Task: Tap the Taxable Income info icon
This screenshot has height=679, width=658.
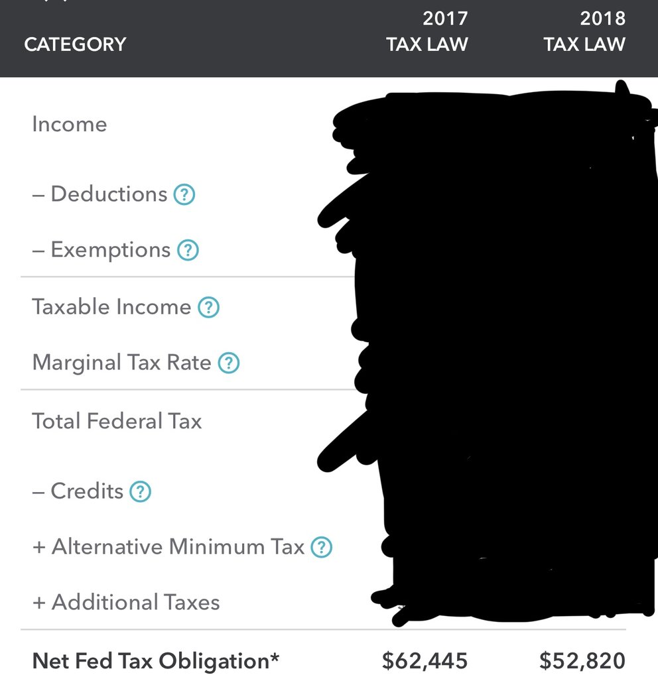Action: (209, 308)
